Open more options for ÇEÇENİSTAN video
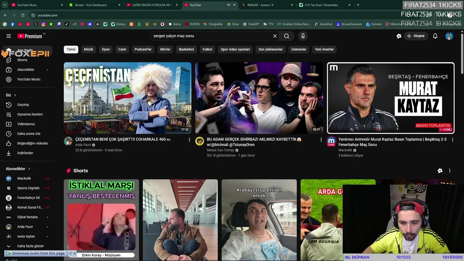Image resolution: width=464 pixels, height=261 pixels. pos(189,140)
